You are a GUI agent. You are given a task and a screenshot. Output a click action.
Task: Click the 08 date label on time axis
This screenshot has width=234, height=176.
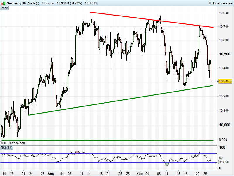point(159,174)
